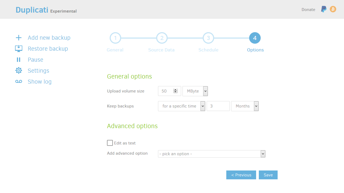Click the Show log tape icon
Image resolution: width=344 pixels, height=193 pixels.
click(x=19, y=81)
